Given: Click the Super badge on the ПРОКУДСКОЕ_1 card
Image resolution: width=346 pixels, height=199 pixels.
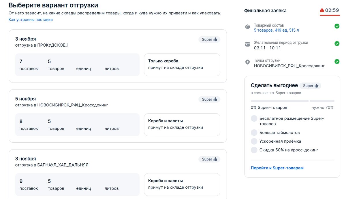Looking at the screenshot, I should click(209, 39).
